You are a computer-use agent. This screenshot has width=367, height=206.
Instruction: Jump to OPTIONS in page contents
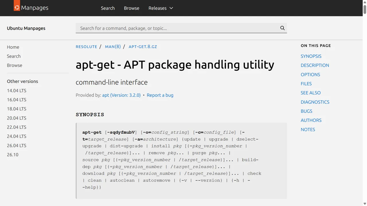[310, 74]
